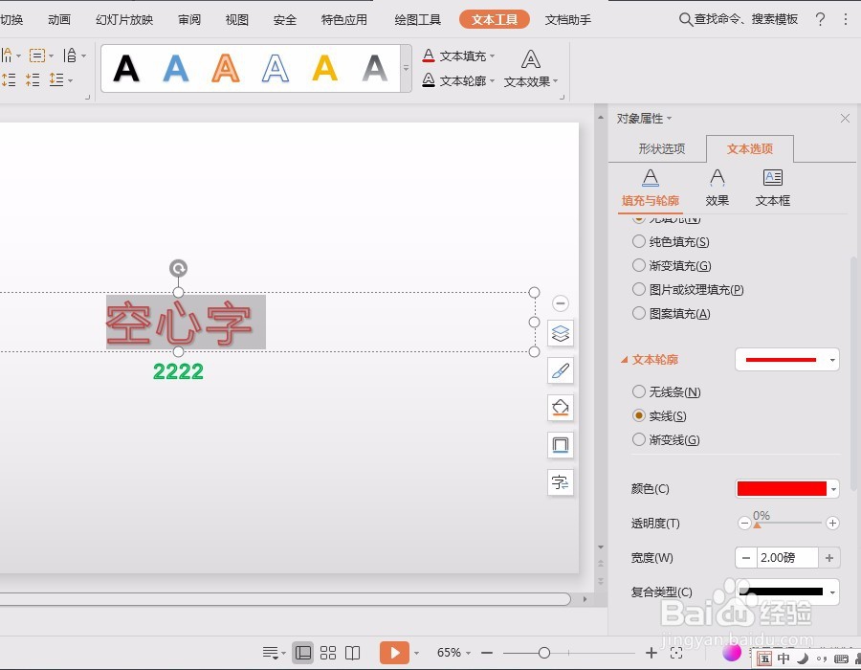The image size is (861, 670).
Task: Decrease line width with minus button
Action: click(x=745, y=557)
